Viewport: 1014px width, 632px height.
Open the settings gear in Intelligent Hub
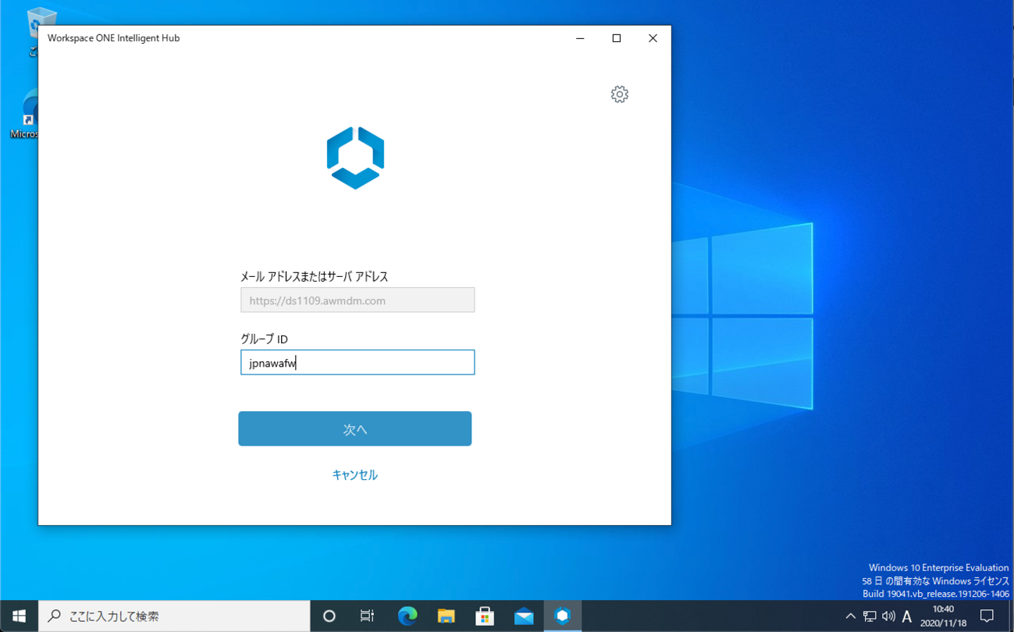619,94
